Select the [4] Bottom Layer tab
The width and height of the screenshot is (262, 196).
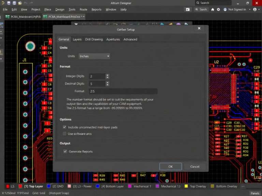(x=110, y=186)
